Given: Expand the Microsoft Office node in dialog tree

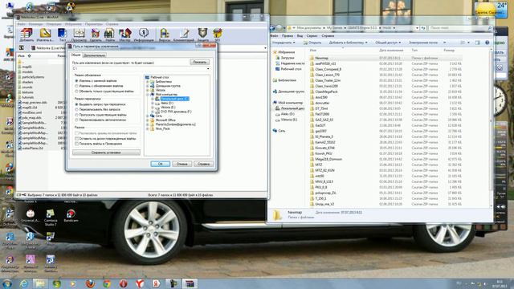Looking at the screenshot, I should (147, 120).
